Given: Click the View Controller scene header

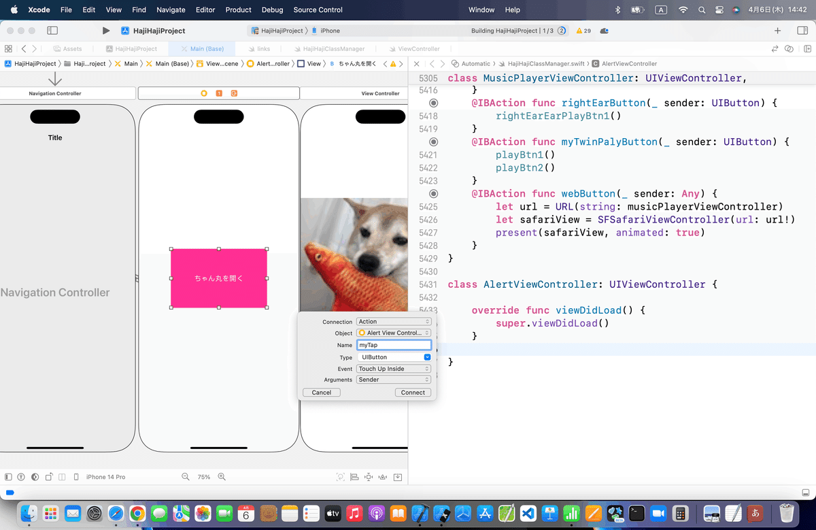Looking at the screenshot, I should tap(354, 93).
